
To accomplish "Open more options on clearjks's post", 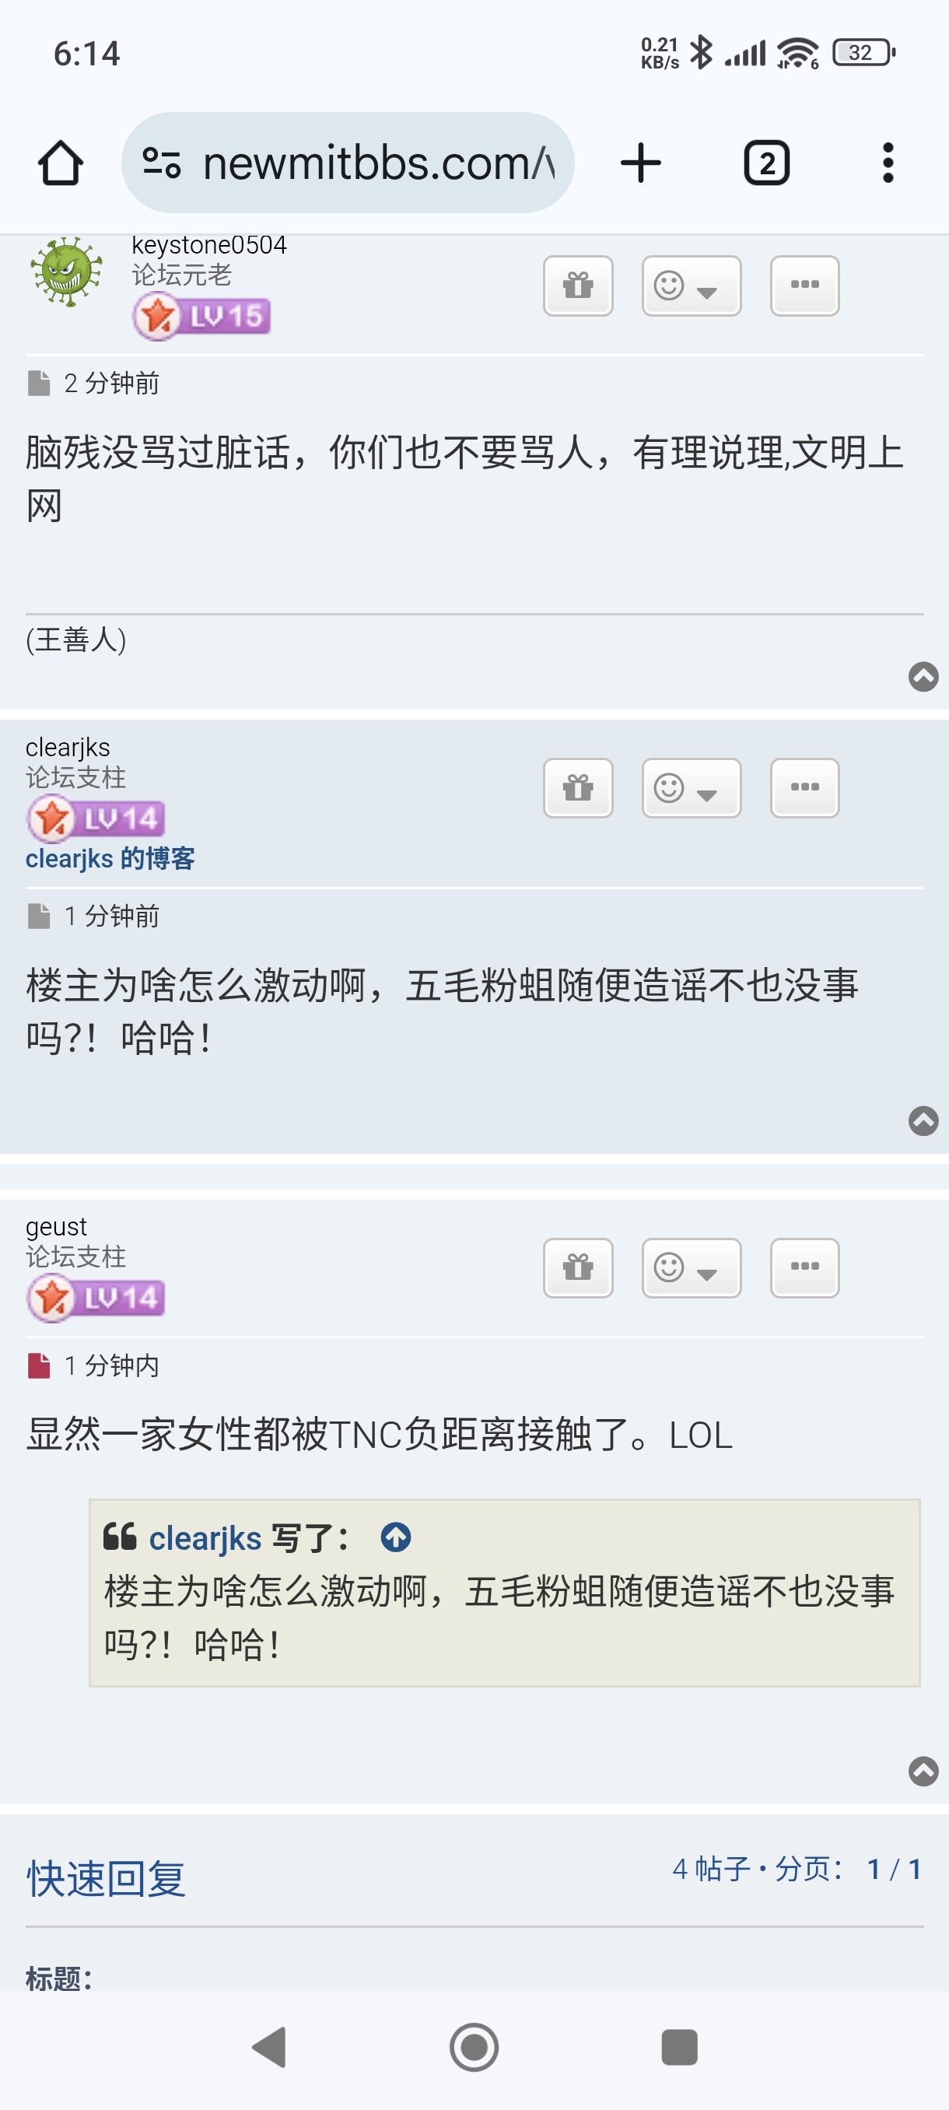I will pyautogui.click(x=804, y=787).
